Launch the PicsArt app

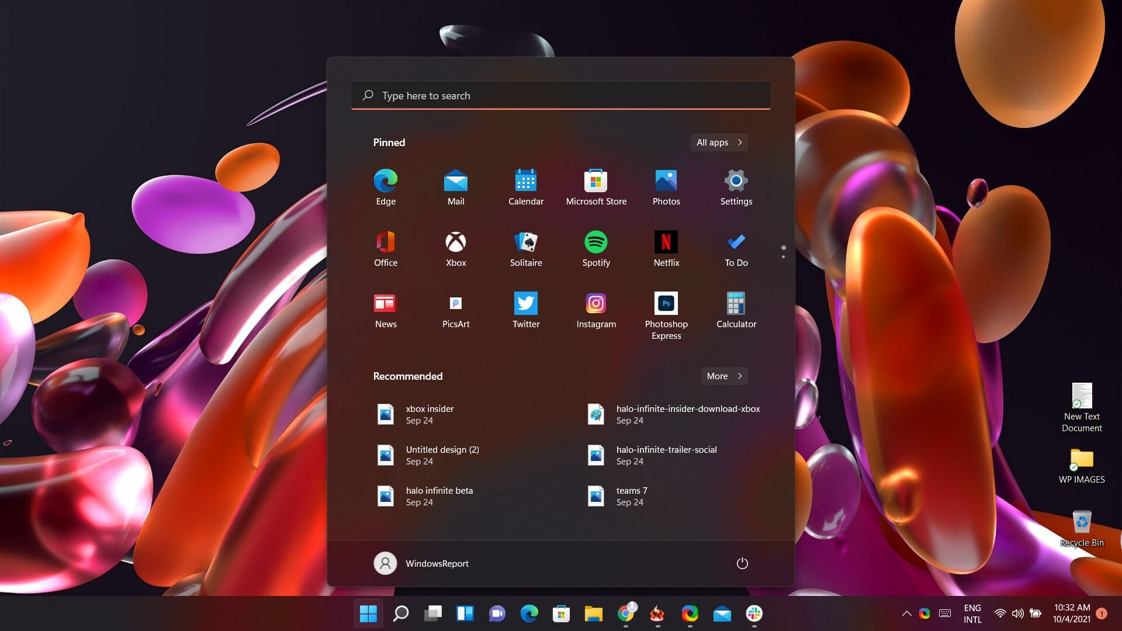455,304
